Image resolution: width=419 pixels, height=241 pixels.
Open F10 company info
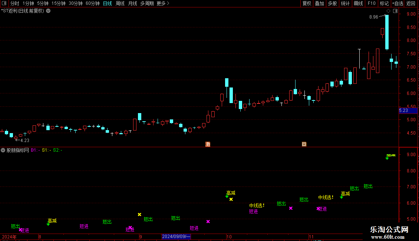click(x=372, y=3)
